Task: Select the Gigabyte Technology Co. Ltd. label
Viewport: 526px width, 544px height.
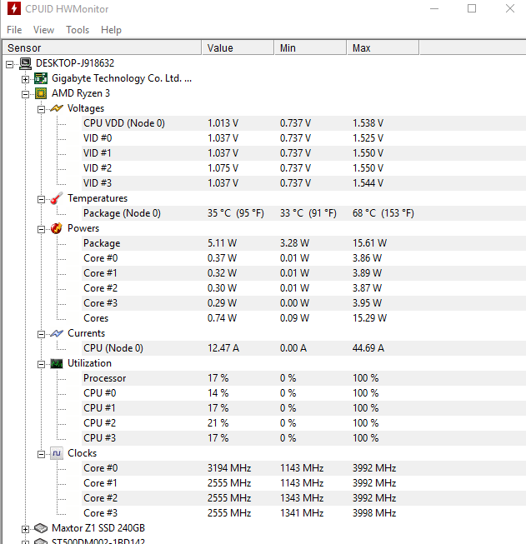Action: pyautogui.click(x=122, y=78)
